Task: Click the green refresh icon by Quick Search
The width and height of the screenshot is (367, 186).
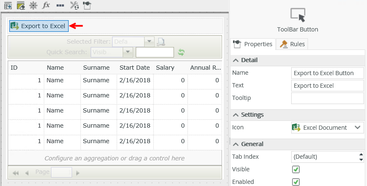Action: click(181, 52)
